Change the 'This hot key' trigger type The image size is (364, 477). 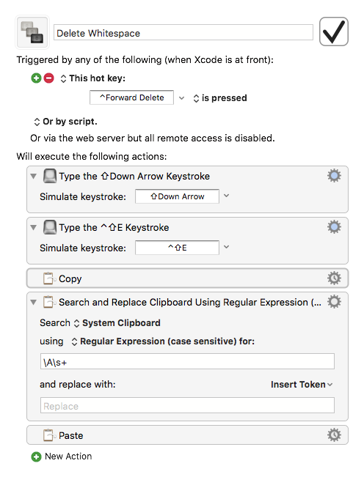click(x=93, y=78)
